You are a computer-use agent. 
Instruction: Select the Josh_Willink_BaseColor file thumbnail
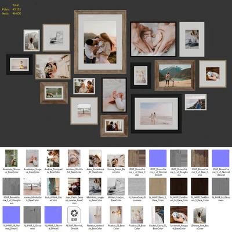coord(53,187)
